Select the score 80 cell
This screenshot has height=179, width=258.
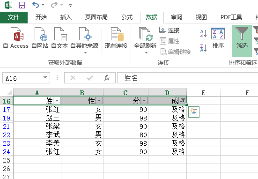126,134
